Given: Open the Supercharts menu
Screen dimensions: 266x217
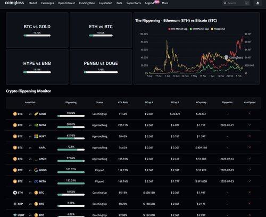Looking at the screenshot, I should coord(134,3).
